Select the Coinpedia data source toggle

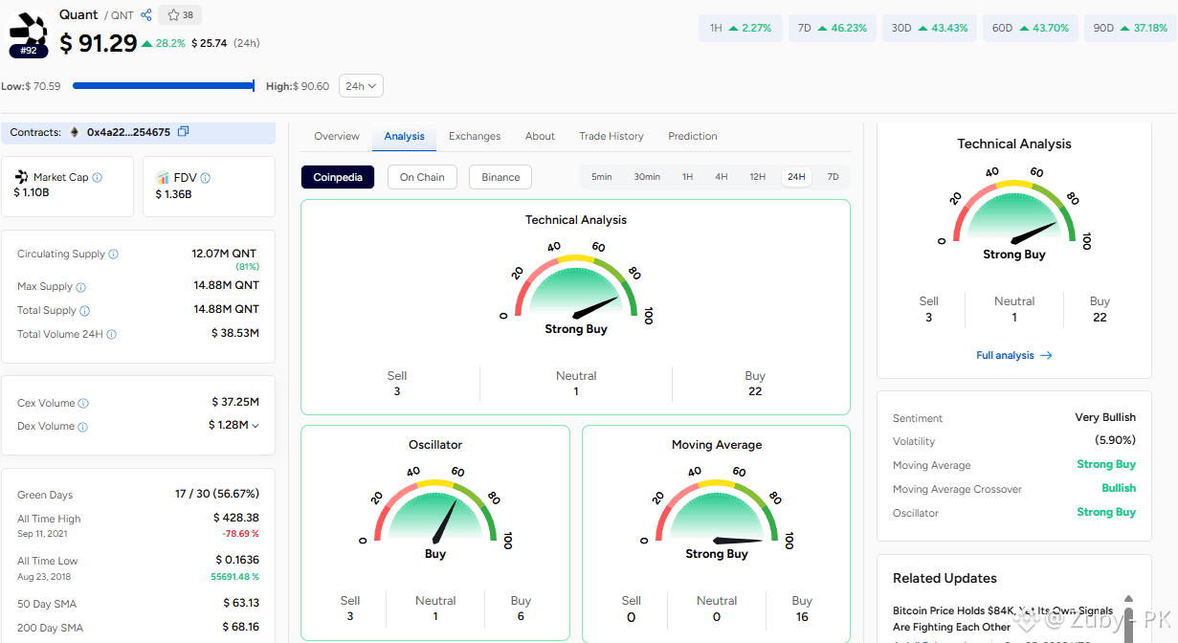coord(338,177)
